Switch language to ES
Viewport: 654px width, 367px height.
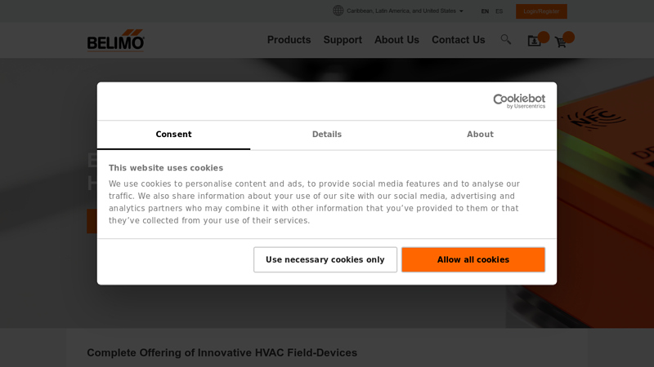(499, 11)
